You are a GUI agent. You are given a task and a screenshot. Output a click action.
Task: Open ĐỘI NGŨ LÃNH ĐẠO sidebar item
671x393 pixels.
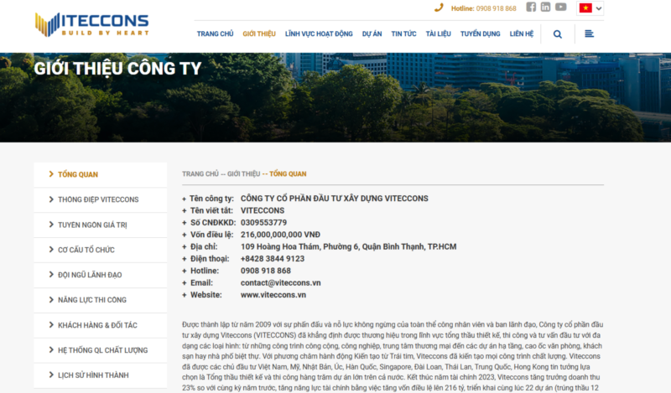pos(101,275)
